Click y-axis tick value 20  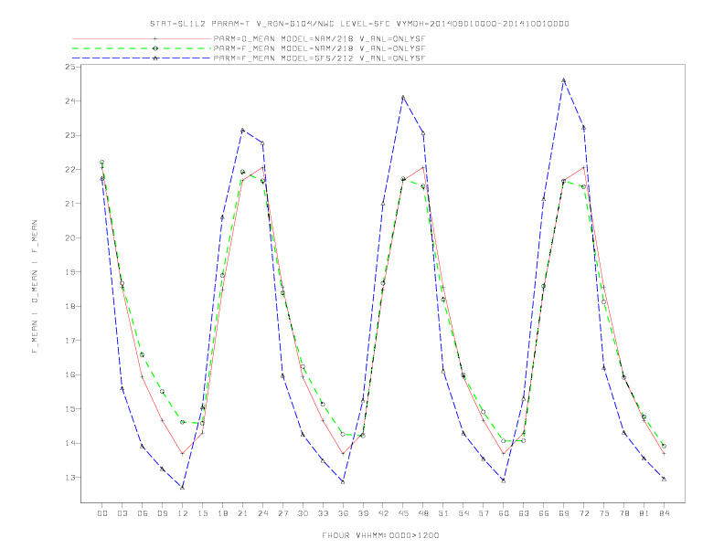click(x=70, y=238)
